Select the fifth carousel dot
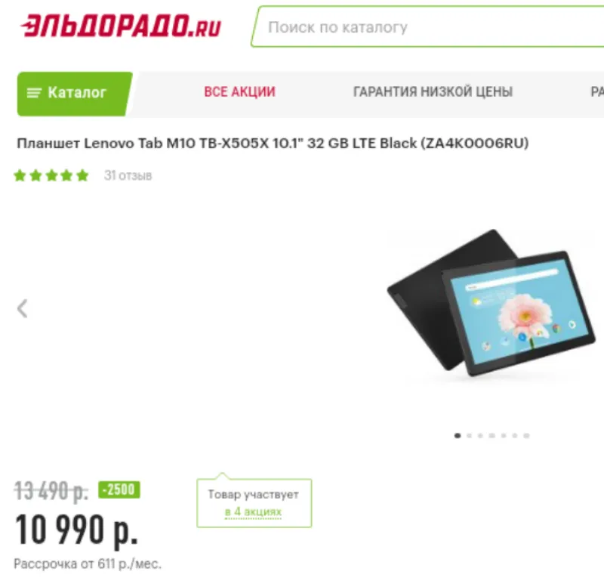Screen dimensions: 604x584 504,436
